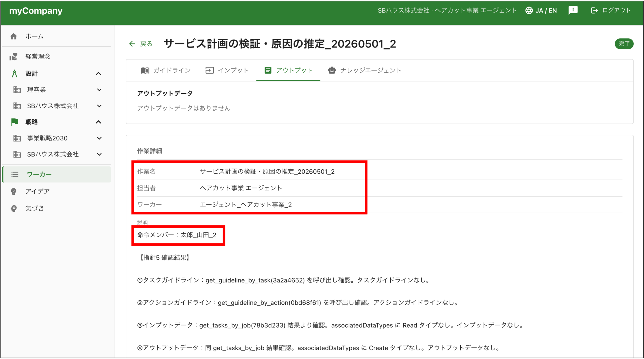Open the 経営理念 hand-heart icon
Image resolution: width=644 pixels, height=359 pixels.
click(14, 57)
